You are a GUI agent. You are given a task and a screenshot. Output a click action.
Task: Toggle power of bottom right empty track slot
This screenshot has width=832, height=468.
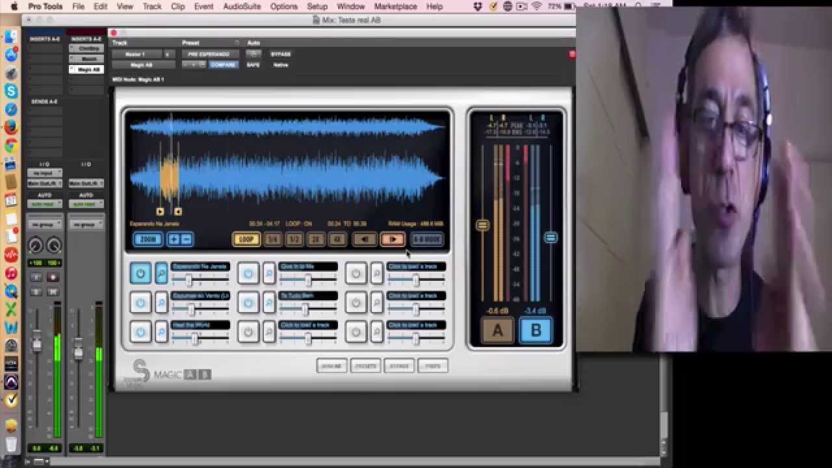coord(356,332)
